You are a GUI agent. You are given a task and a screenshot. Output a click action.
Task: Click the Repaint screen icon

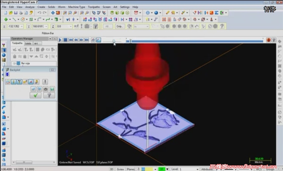[x=58, y=13]
